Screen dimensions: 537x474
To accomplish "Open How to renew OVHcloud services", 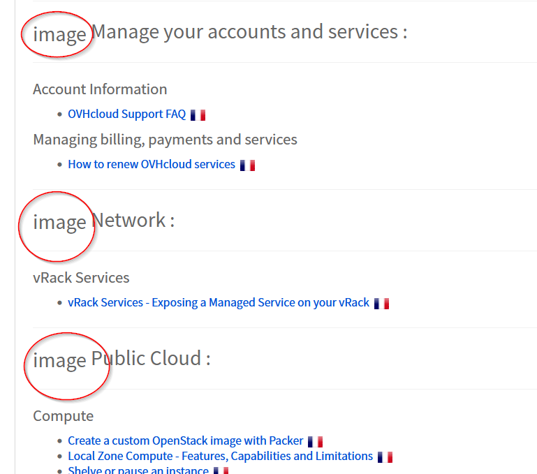I will click(152, 165).
